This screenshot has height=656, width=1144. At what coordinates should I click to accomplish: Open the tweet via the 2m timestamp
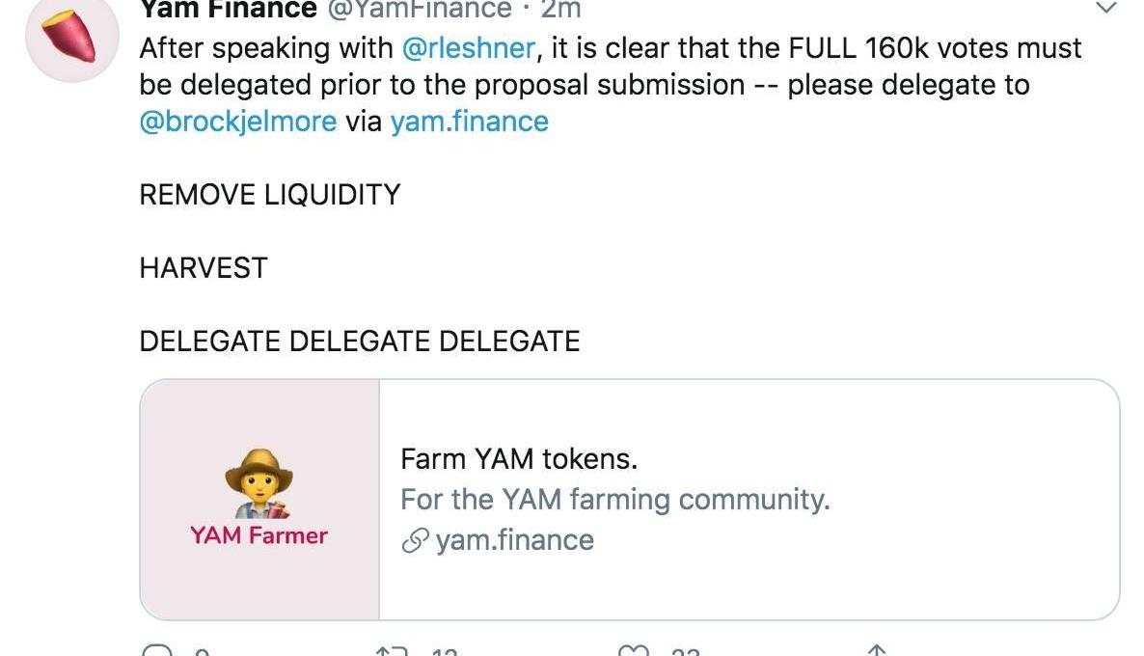point(560,10)
